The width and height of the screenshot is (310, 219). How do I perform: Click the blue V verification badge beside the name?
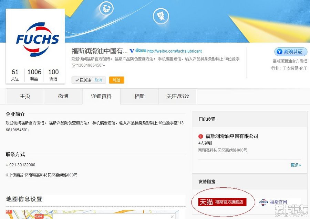pos(132,51)
